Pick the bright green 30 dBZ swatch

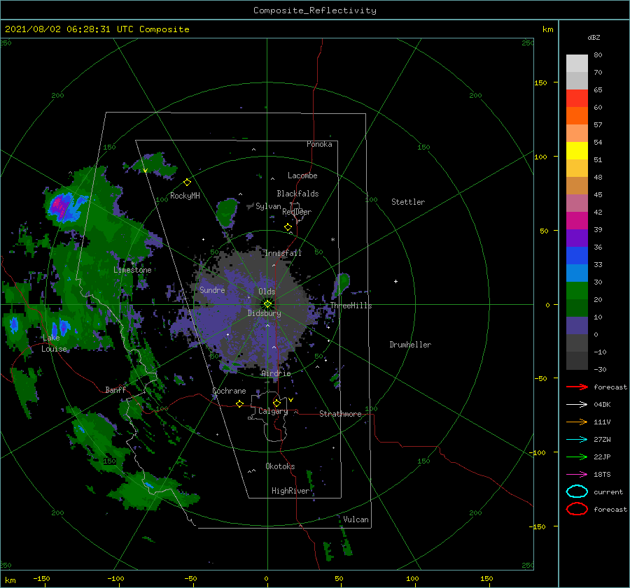(577, 290)
